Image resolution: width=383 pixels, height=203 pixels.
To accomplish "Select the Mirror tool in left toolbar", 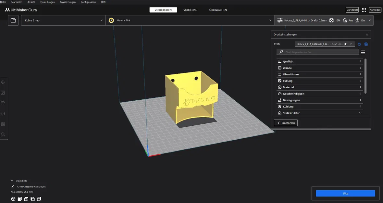I will coord(3,114).
